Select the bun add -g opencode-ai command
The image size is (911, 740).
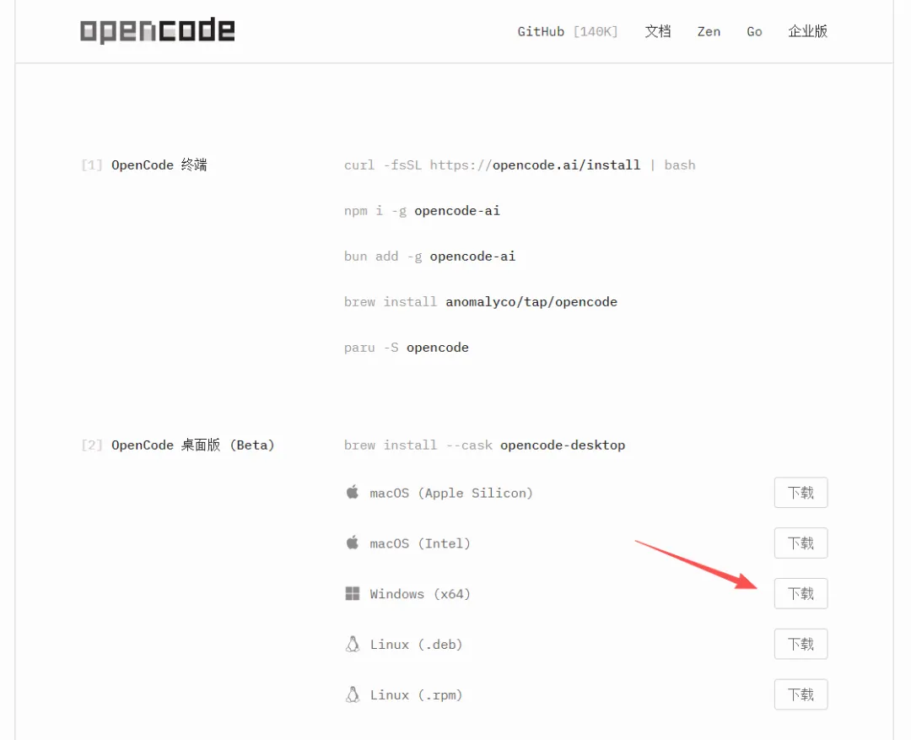click(429, 257)
